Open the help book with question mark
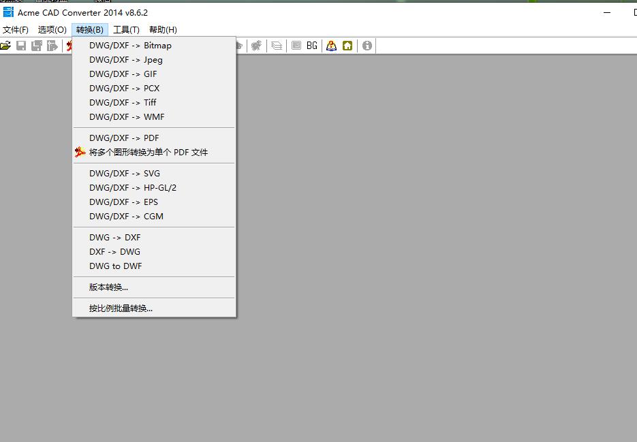The image size is (637, 442). tap(332, 46)
